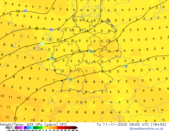Click the chart title 'Height/Temp. 925 hPa [gdpm] GFS'
The width and height of the screenshot is (169, 131).
coord(33,125)
